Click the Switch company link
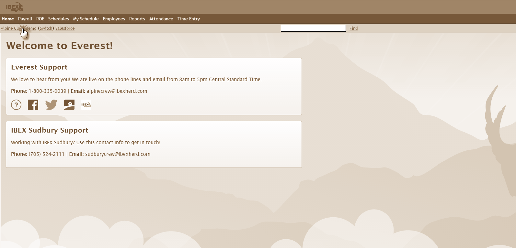The height and width of the screenshot is (248, 516). tap(46, 28)
